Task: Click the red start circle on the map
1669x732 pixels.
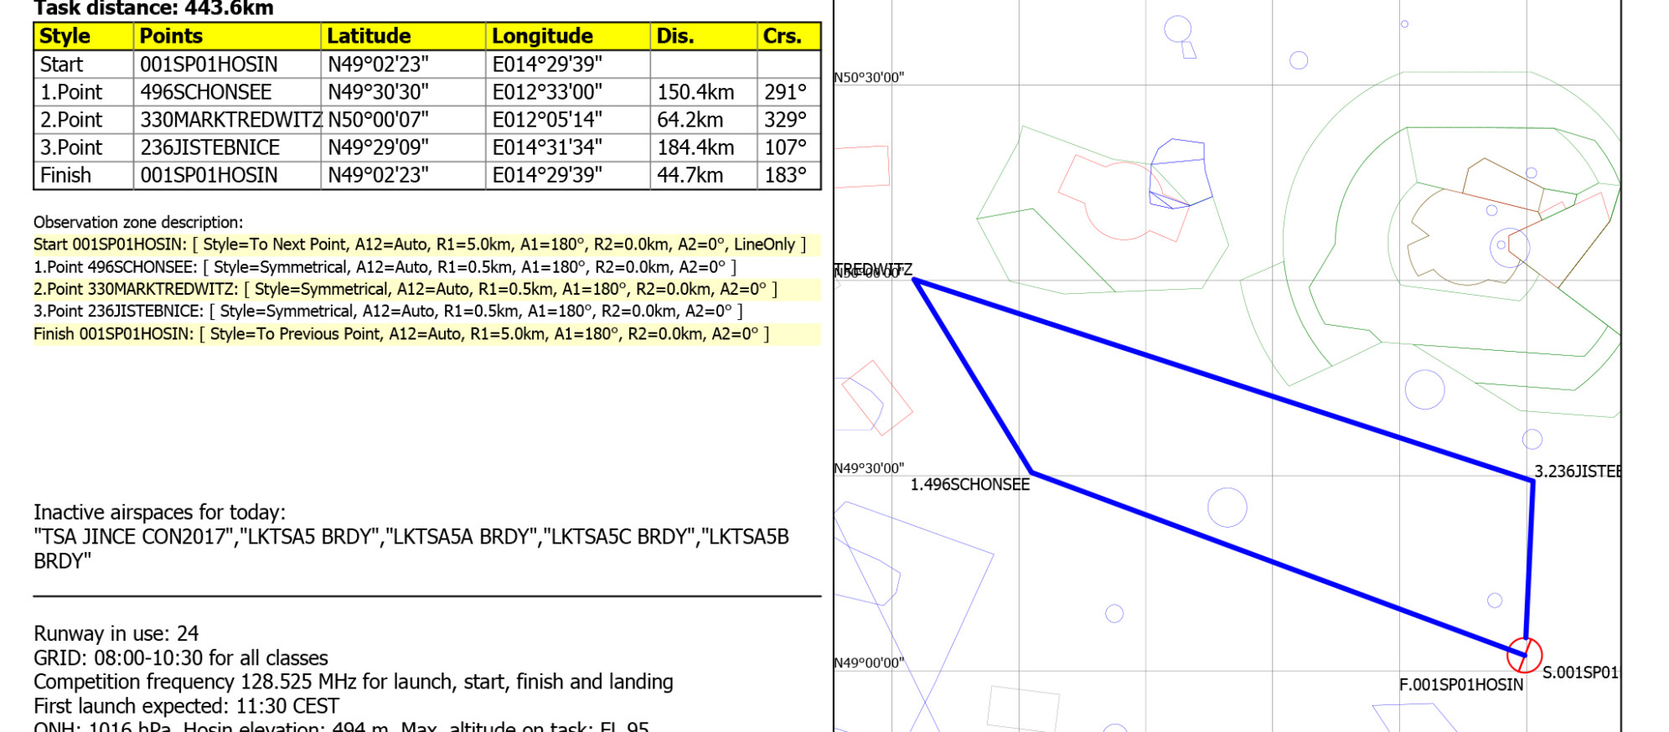Action: 1524,654
